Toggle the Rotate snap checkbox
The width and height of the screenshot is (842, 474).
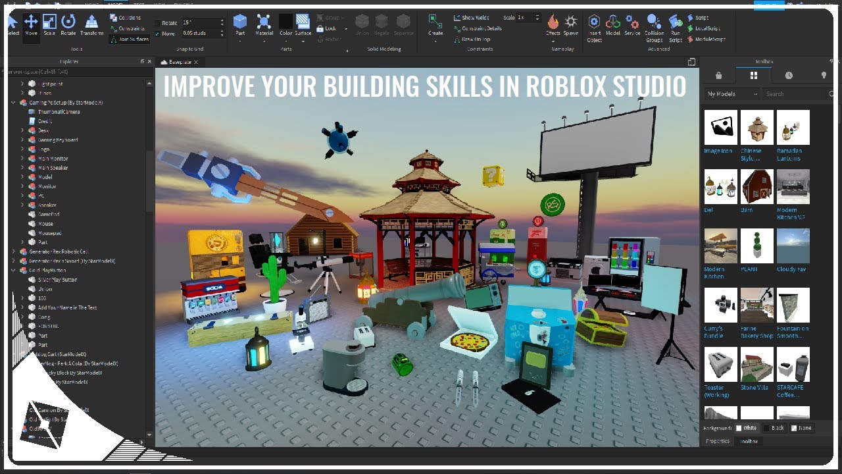click(158, 23)
